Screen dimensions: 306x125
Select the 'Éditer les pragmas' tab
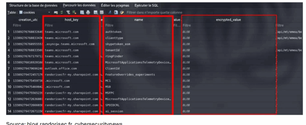coord(115,5)
